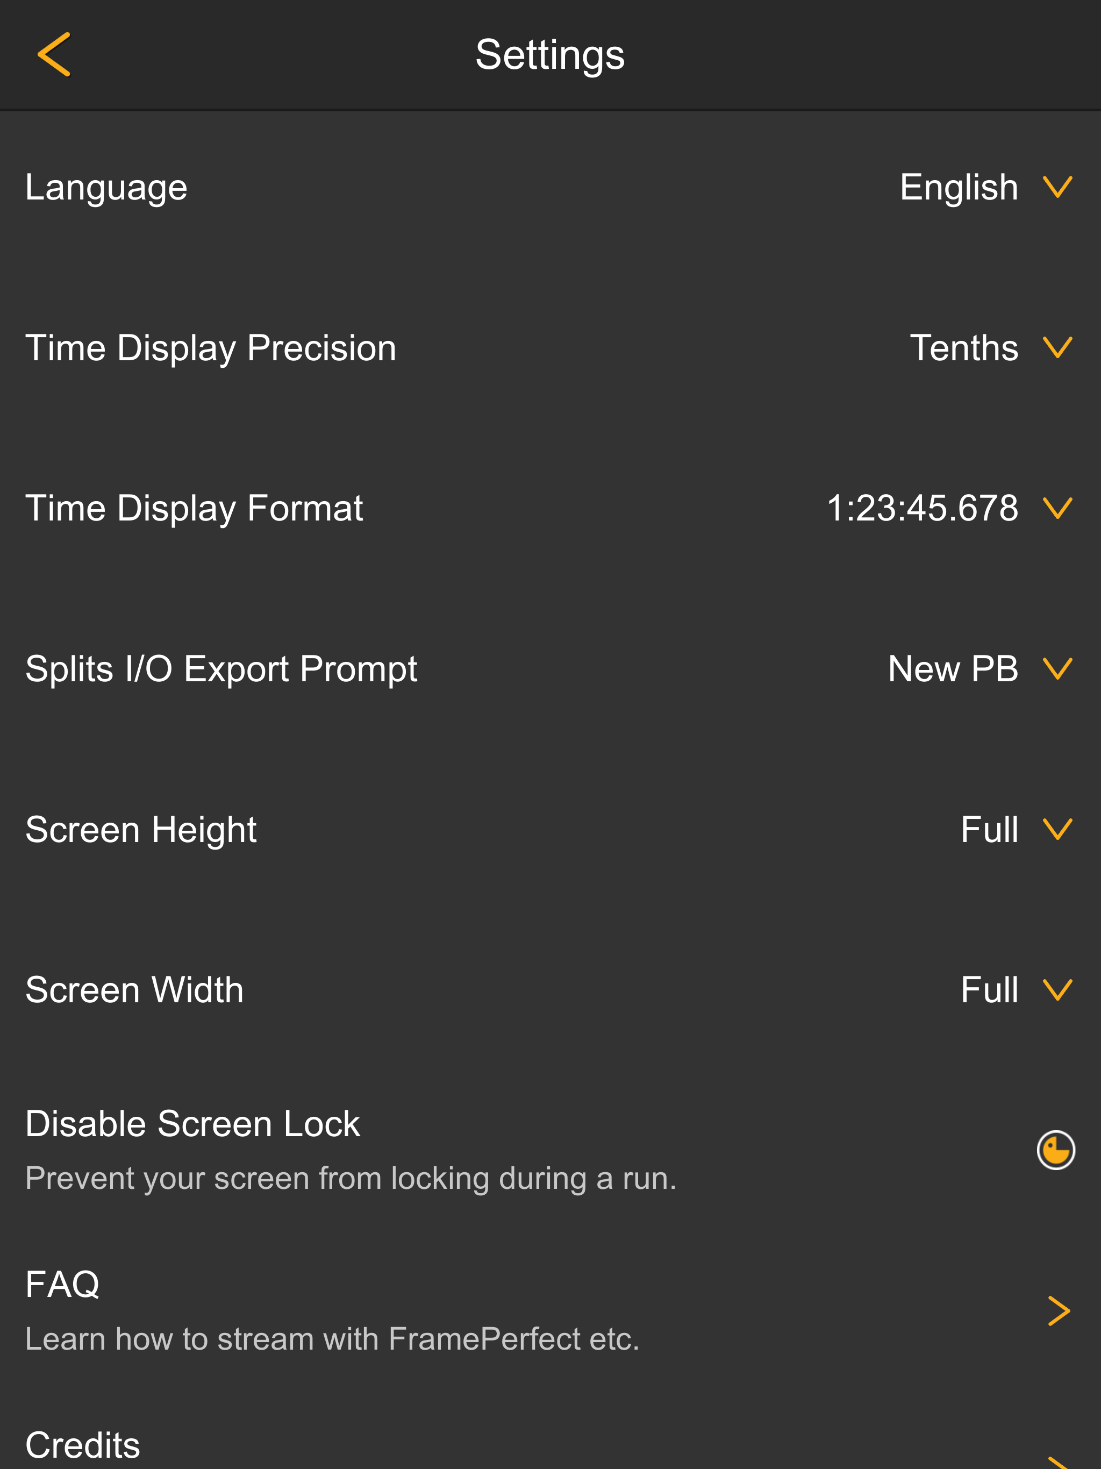Open FAQ using its right arrow
The height and width of the screenshot is (1469, 1101).
(1059, 1311)
